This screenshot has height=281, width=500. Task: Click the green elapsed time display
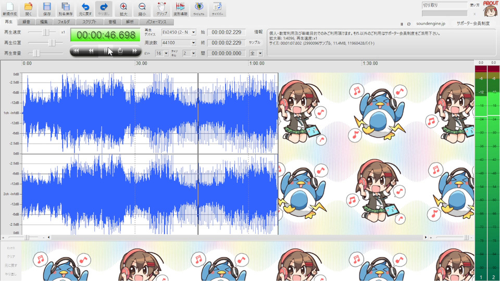coord(105,35)
